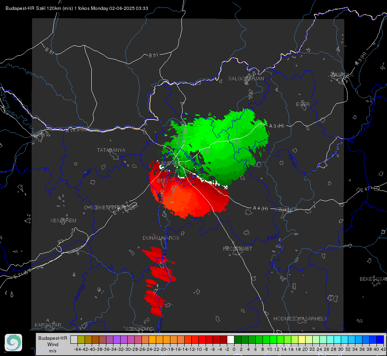Click the '-64' value in the legend

(77, 349)
